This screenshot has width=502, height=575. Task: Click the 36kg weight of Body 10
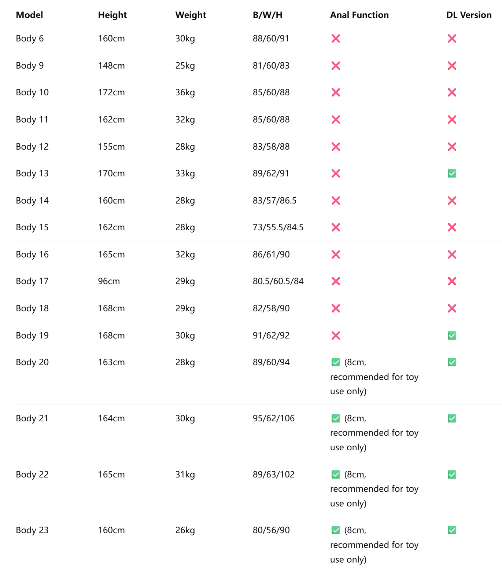(x=185, y=92)
